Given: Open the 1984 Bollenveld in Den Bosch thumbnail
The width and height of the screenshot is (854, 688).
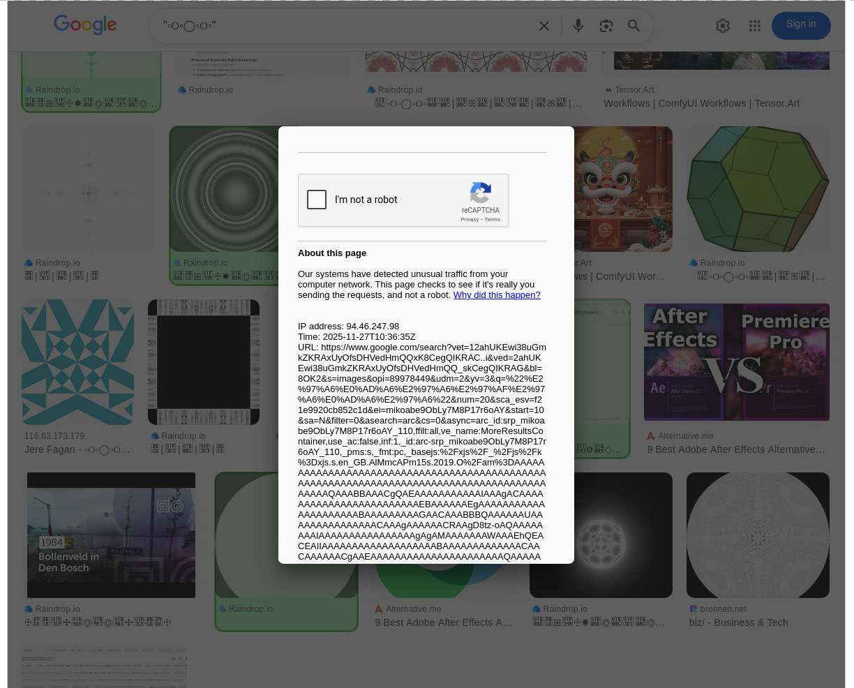Looking at the screenshot, I should (111, 535).
